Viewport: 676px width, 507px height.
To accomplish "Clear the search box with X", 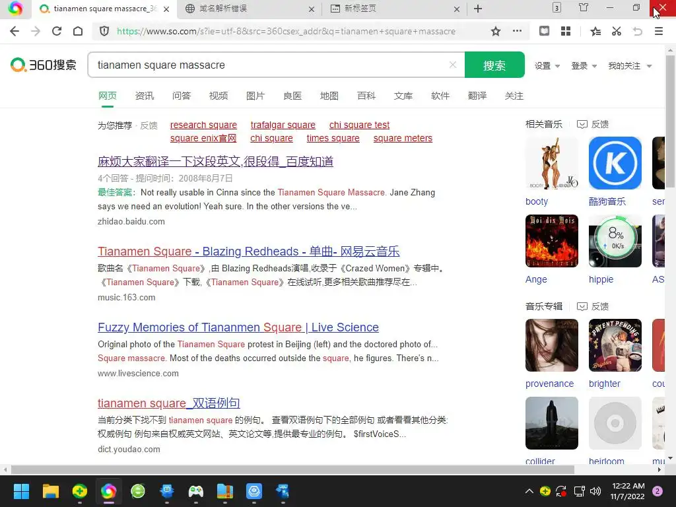I will (x=453, y=65).
